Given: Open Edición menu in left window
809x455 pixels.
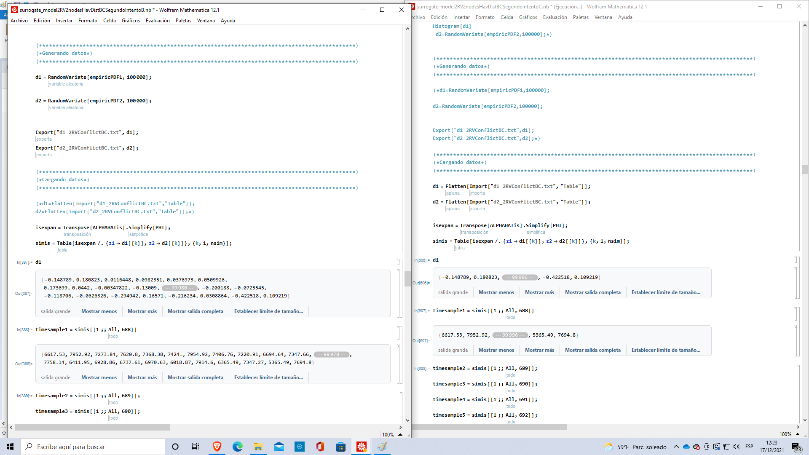Looking at the screenshot, I should (x=42, y=21).
